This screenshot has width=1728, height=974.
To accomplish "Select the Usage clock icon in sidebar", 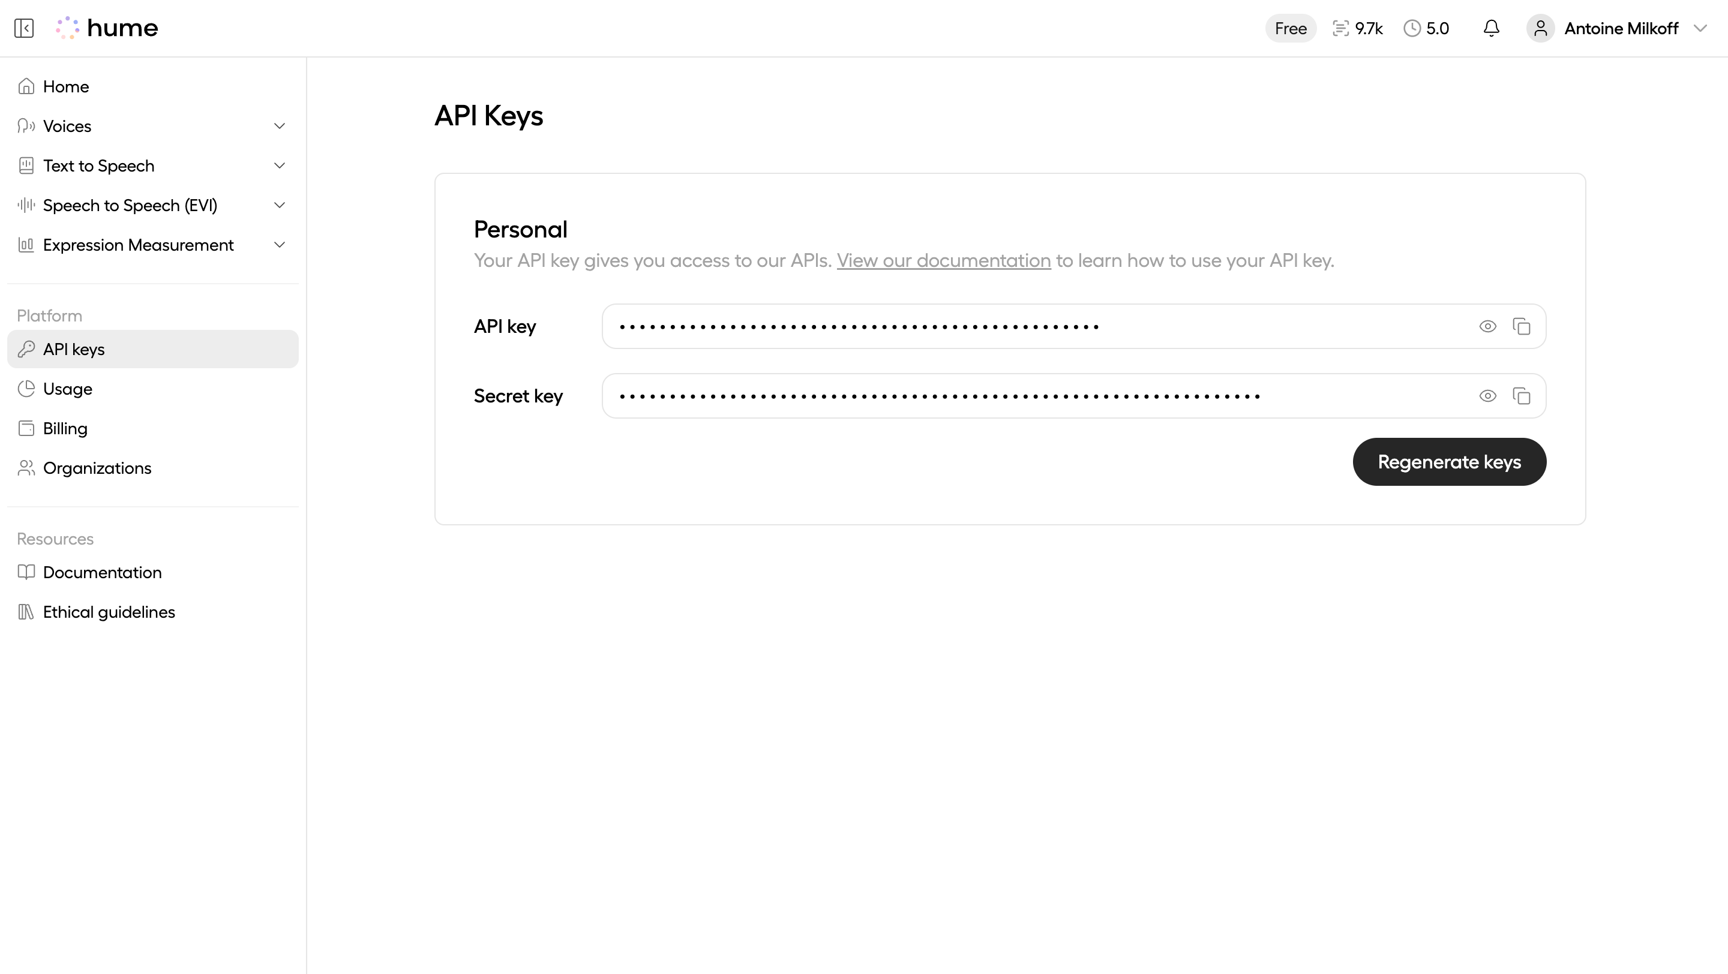I will (26, 389).
